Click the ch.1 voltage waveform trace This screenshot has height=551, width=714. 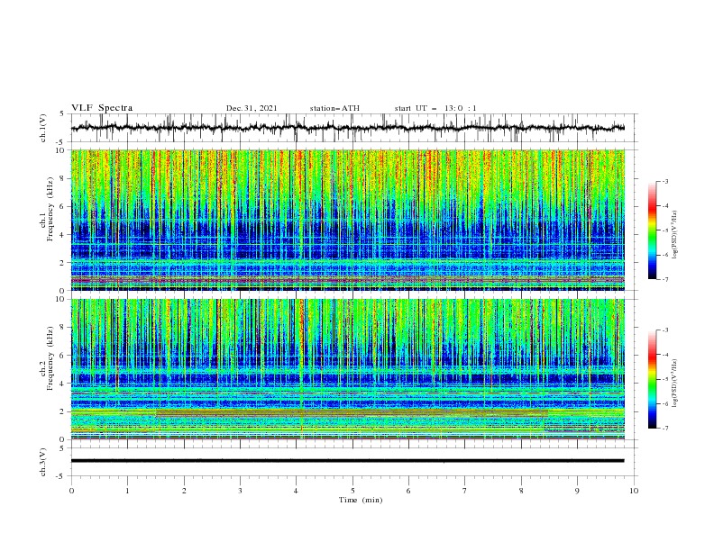(348, 128)
